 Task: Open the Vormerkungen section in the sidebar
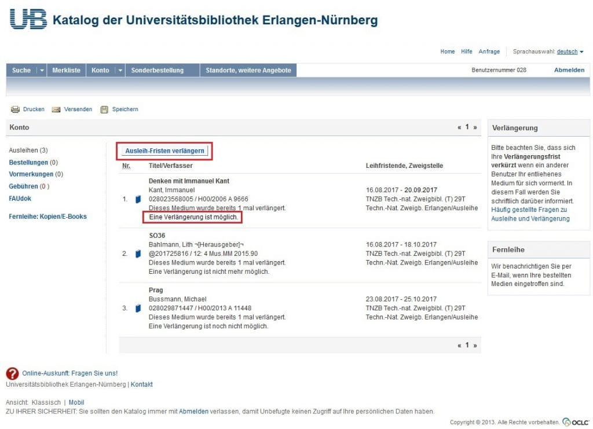coord(32,174)
